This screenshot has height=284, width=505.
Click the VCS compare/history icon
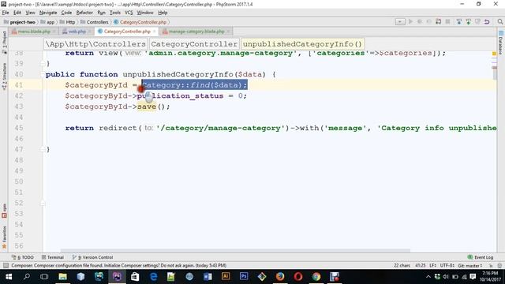point(477,22)
